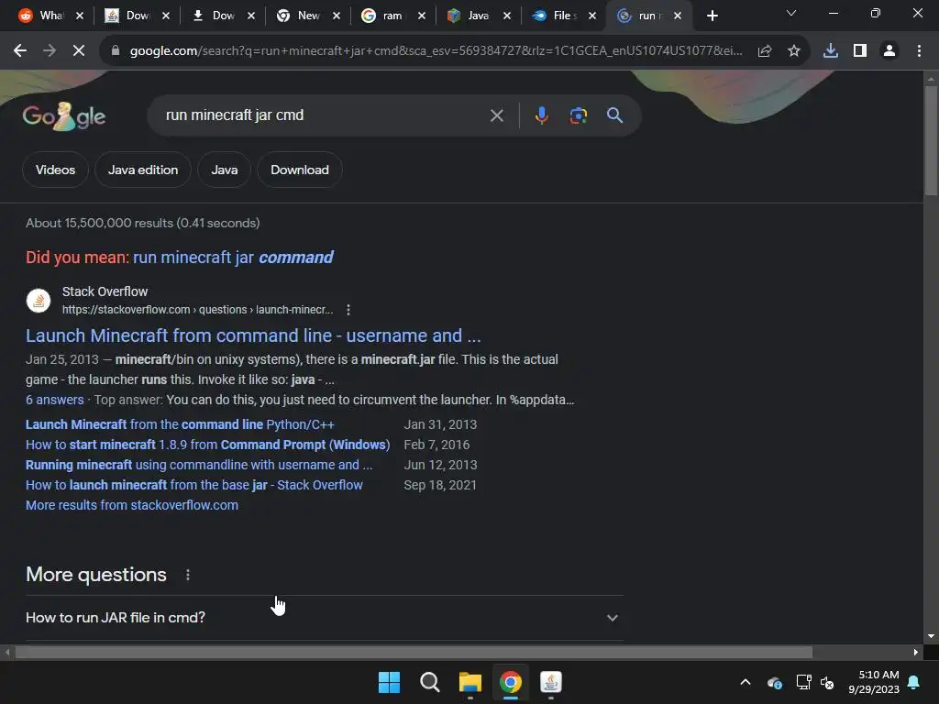The width and height of the screenshot is (939, 704).
Task: Open 'Running minecraft using commandline' link
Action: [199, 465]
